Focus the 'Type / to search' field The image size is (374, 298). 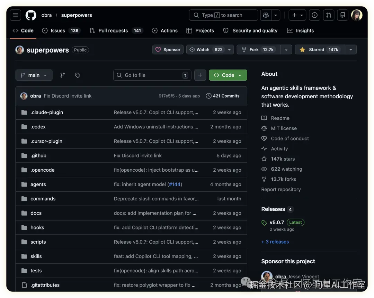pyautogui.click(x=223, y=15)
